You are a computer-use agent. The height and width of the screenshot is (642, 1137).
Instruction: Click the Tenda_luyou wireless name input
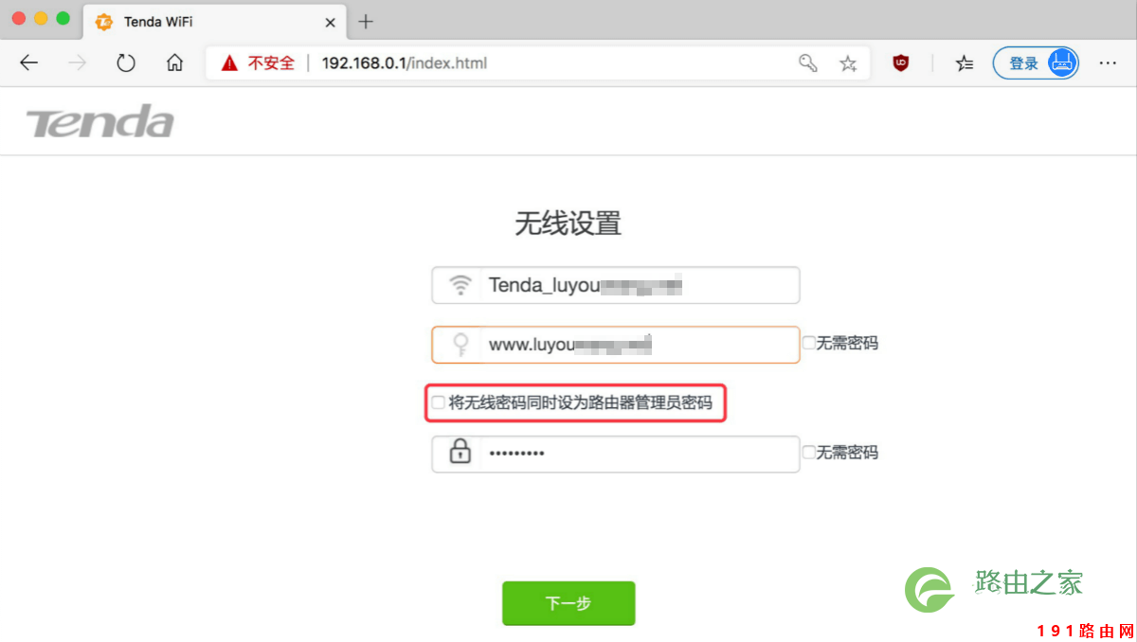click(615, 285)
